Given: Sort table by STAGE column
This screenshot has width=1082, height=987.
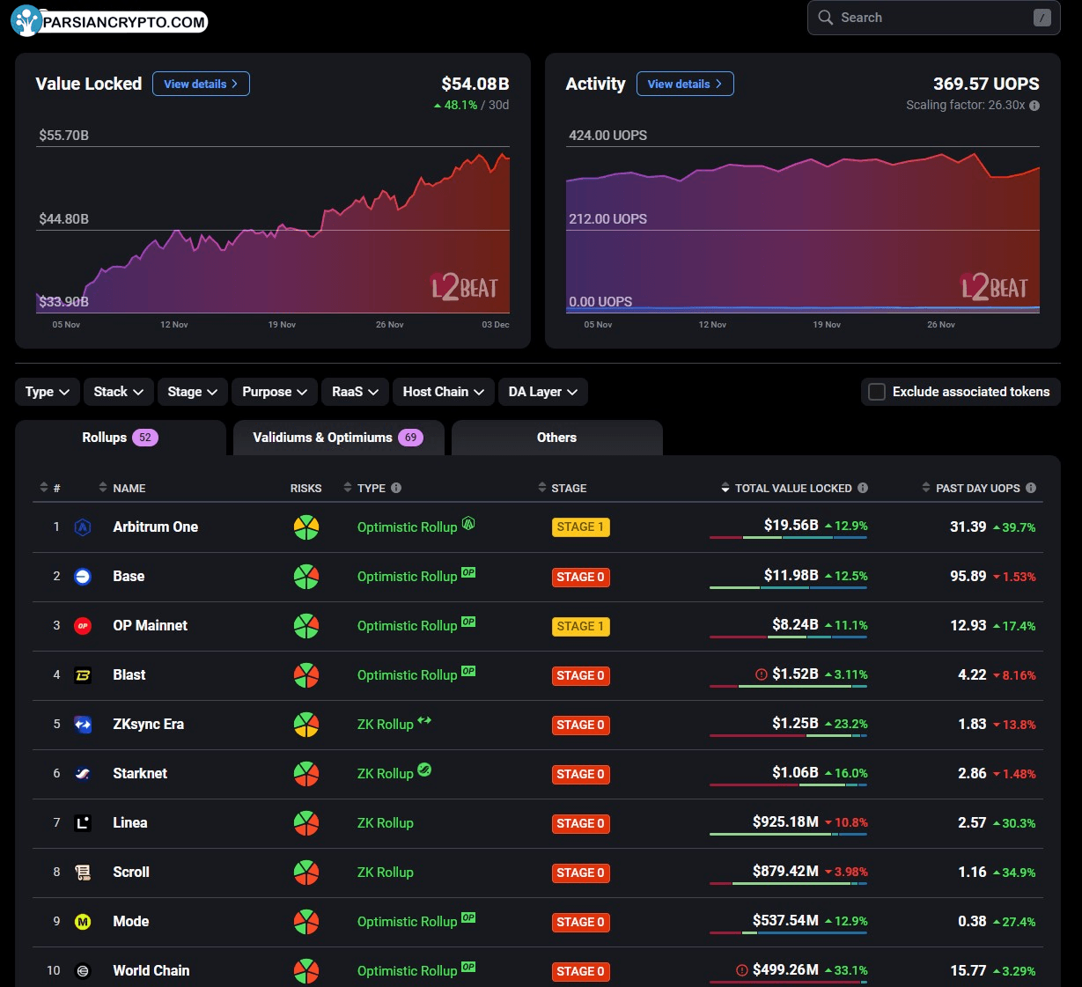Looking at the screenshot, I should (562, 488).
